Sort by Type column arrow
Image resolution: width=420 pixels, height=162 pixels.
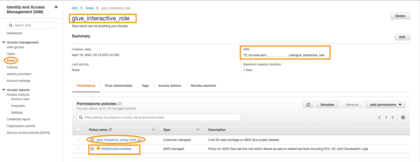[x=198, y=130]
